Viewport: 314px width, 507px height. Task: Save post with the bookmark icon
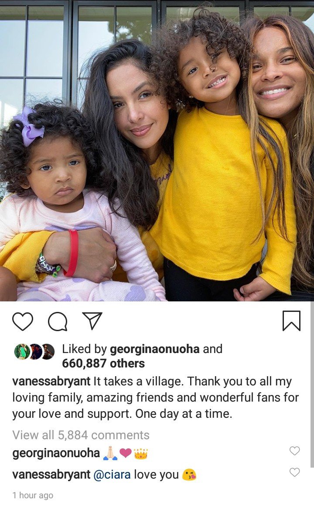point(291,321)
